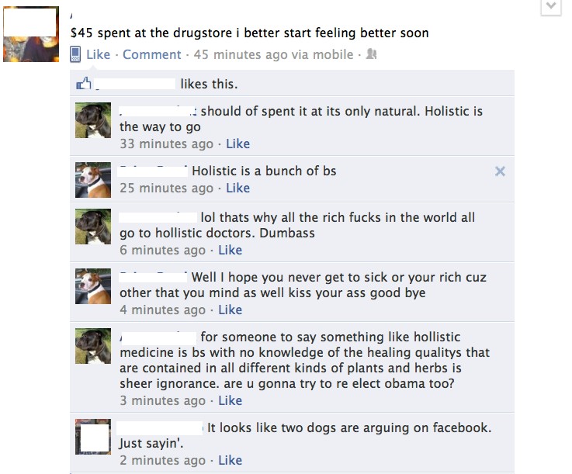Click the mobile phone icon beside Like
Viewport: 572px width, 474px height.
(75, 54)
